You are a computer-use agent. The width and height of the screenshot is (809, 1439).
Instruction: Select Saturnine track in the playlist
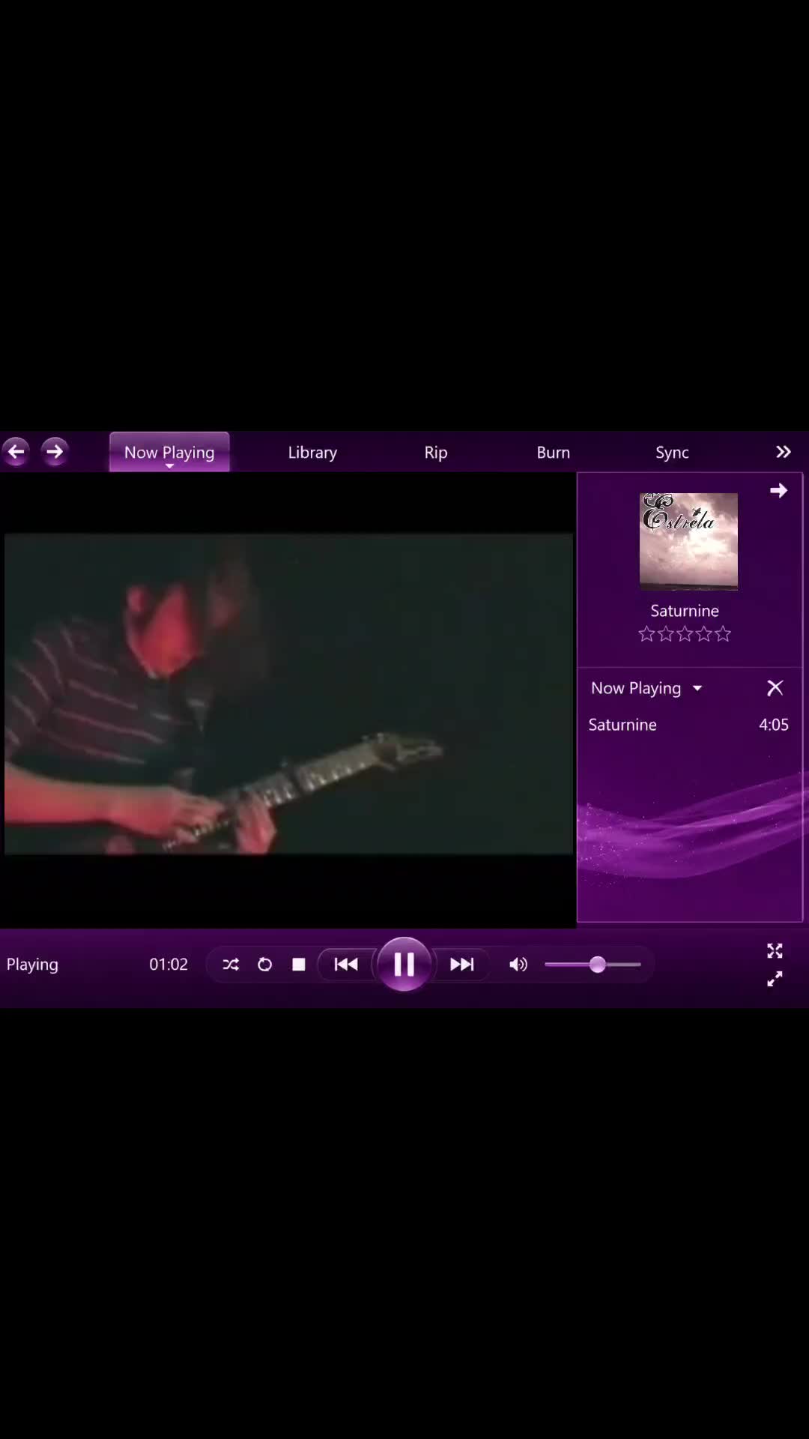tap(688, 725)
